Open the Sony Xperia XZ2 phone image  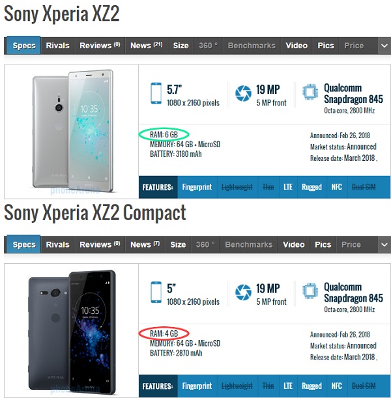click(73, 131)
